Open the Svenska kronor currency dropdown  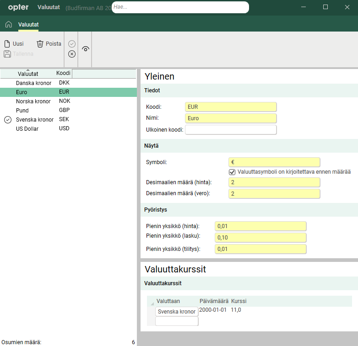177,312
